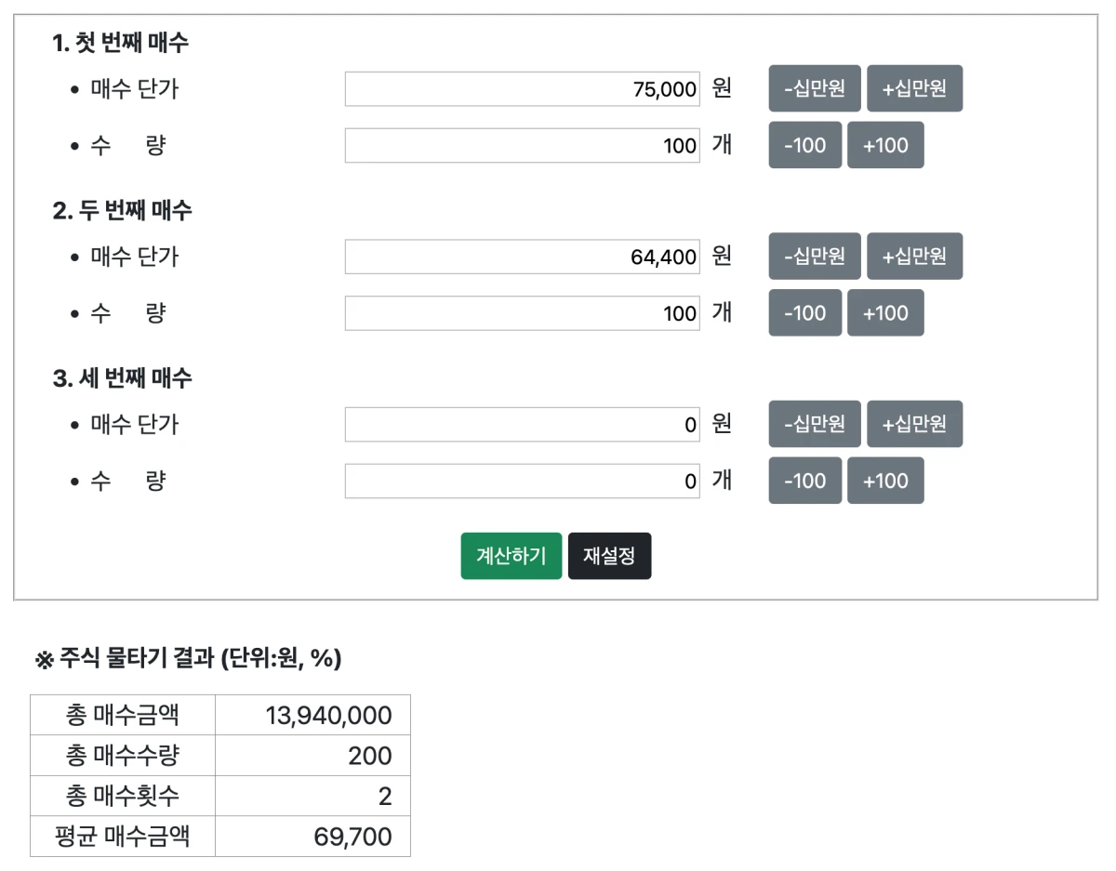Click -100 button for third purchase quantity
The height and width of the screenshot is (871, 1116).
click(804, 481)
